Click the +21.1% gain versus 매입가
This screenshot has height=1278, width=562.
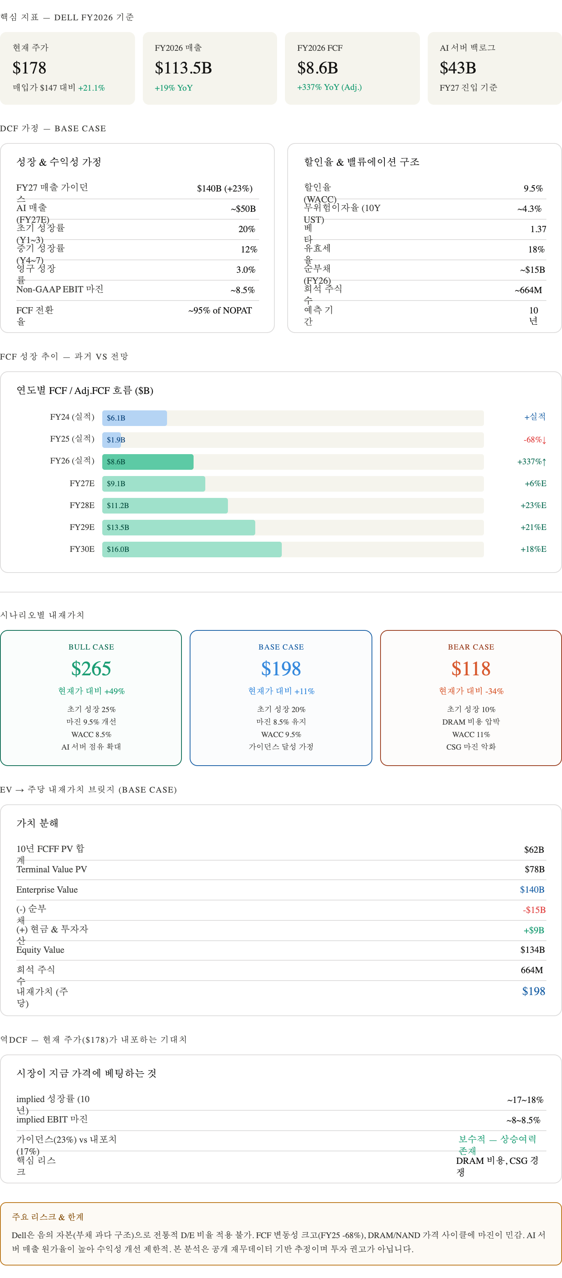92,88
